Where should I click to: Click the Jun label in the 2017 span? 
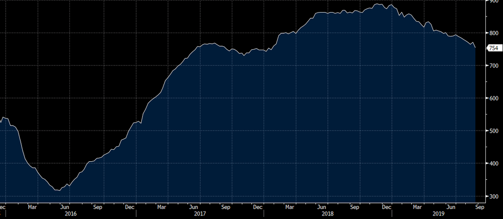[x=193, y=207]
